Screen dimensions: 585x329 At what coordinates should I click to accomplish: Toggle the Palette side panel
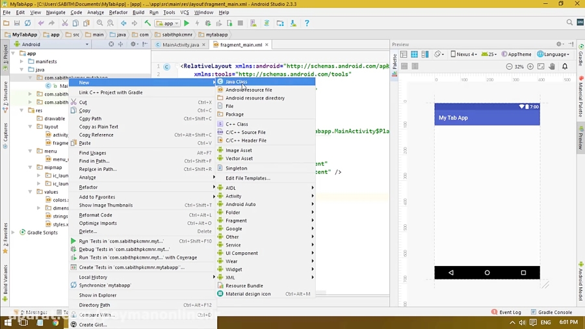click(x=395, y=62)
